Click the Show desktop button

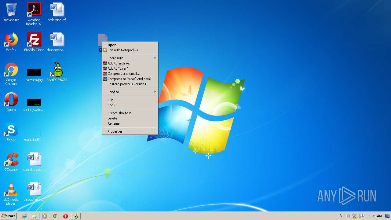tap(388, 216)
